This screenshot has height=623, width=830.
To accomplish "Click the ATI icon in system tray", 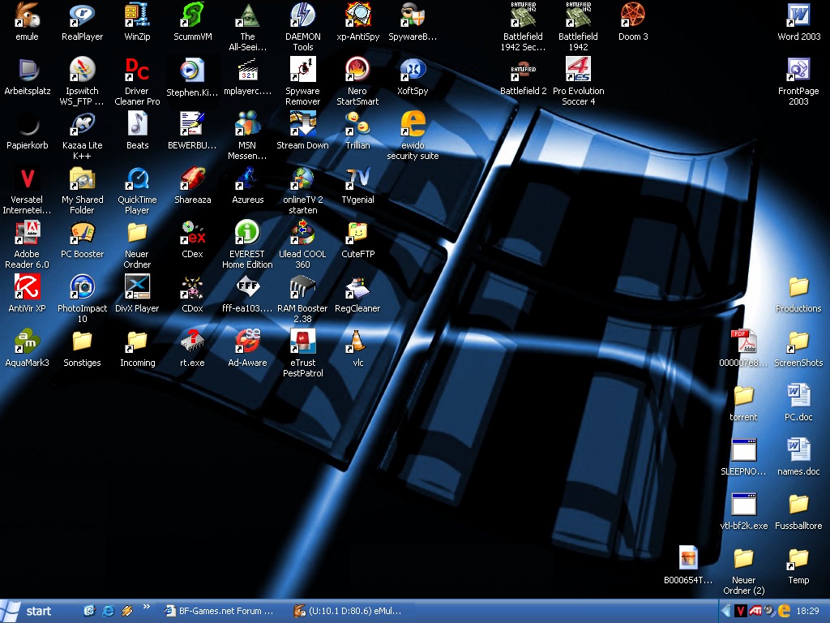I will (755, 611).
